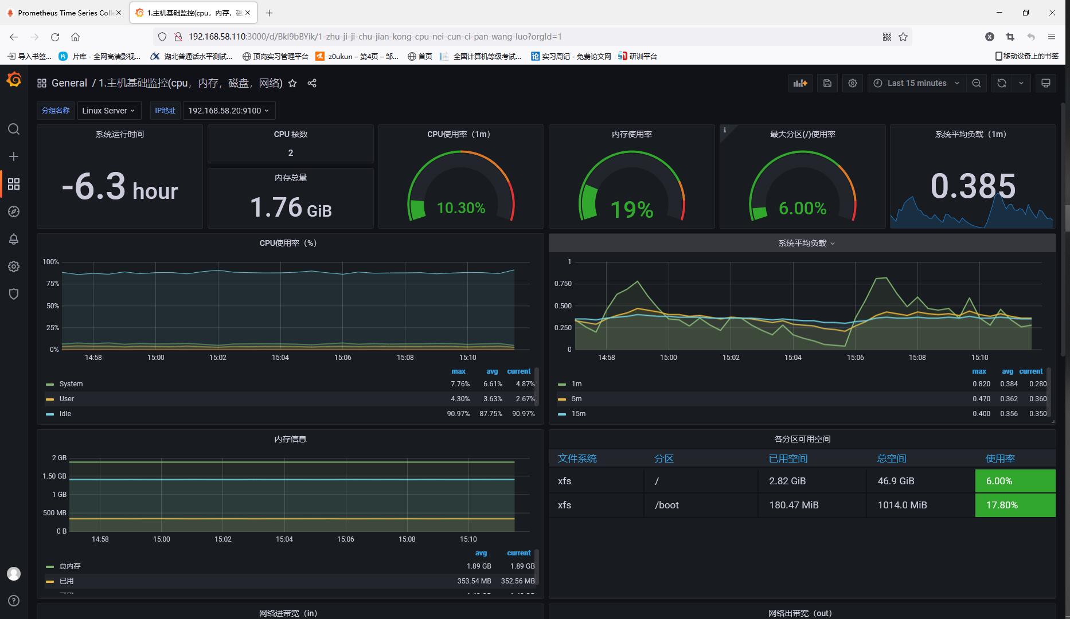Open the Help question mark icon
The height and width of the screenshot is (619, 1070).
(14, 601)
